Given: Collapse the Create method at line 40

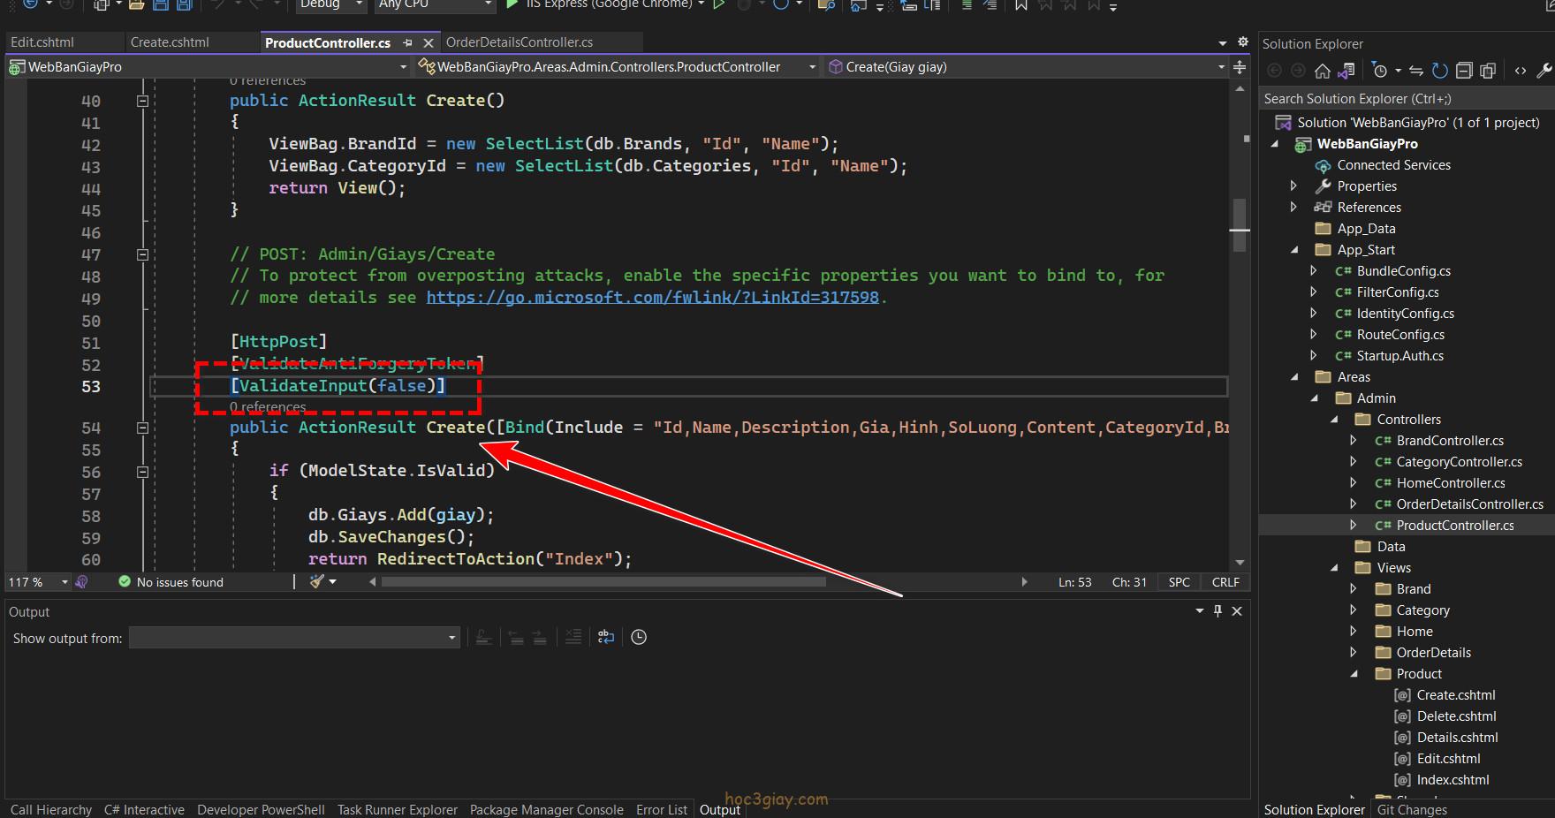Looking at the screenshot, I should coord(142,102).
